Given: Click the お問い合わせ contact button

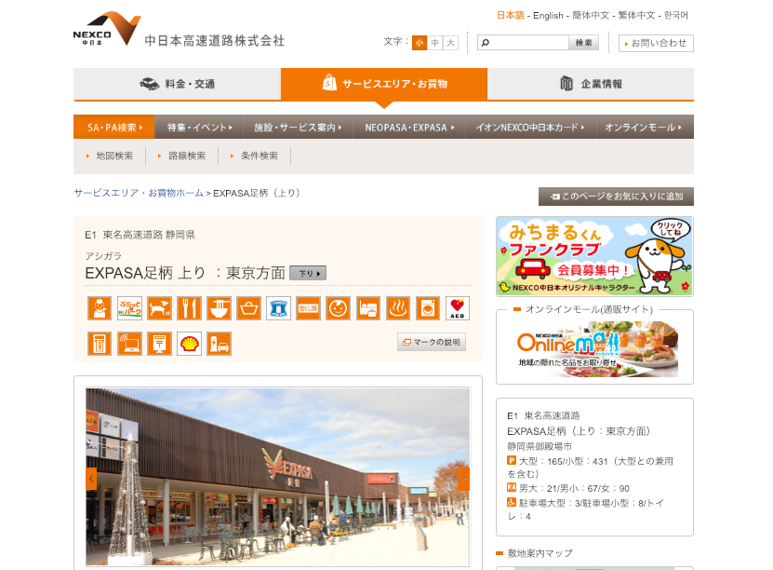Looking at the screenshot, I should tap(656, 43).
